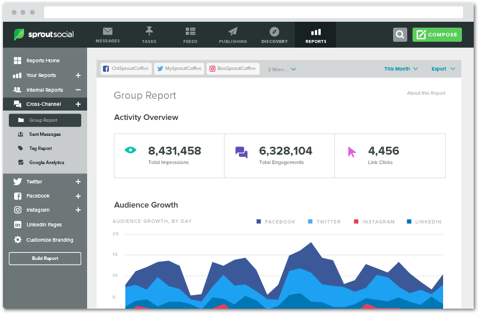Click Google Analytics chart icon
Image resolution: width=479 pixels, height=314 pixels.
pos(21,162)
